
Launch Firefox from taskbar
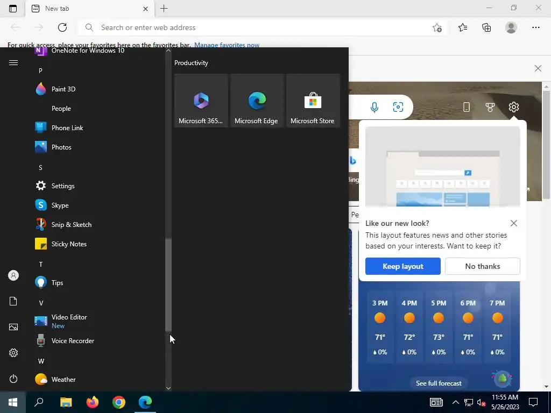click(x=93, y=402)
